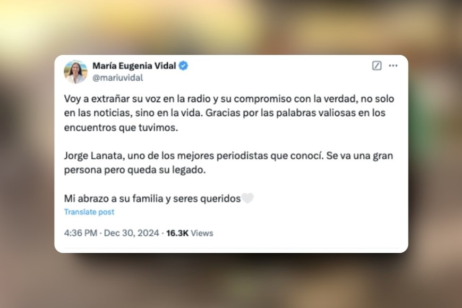The image size is (462, 308).
Task: Click the Views label
Action: 202,233
